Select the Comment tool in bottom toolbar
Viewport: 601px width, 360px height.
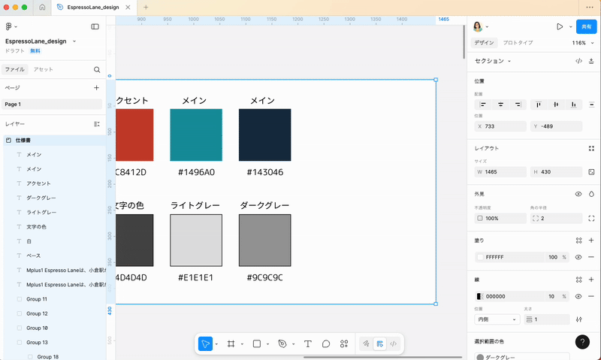click(326, 343)
